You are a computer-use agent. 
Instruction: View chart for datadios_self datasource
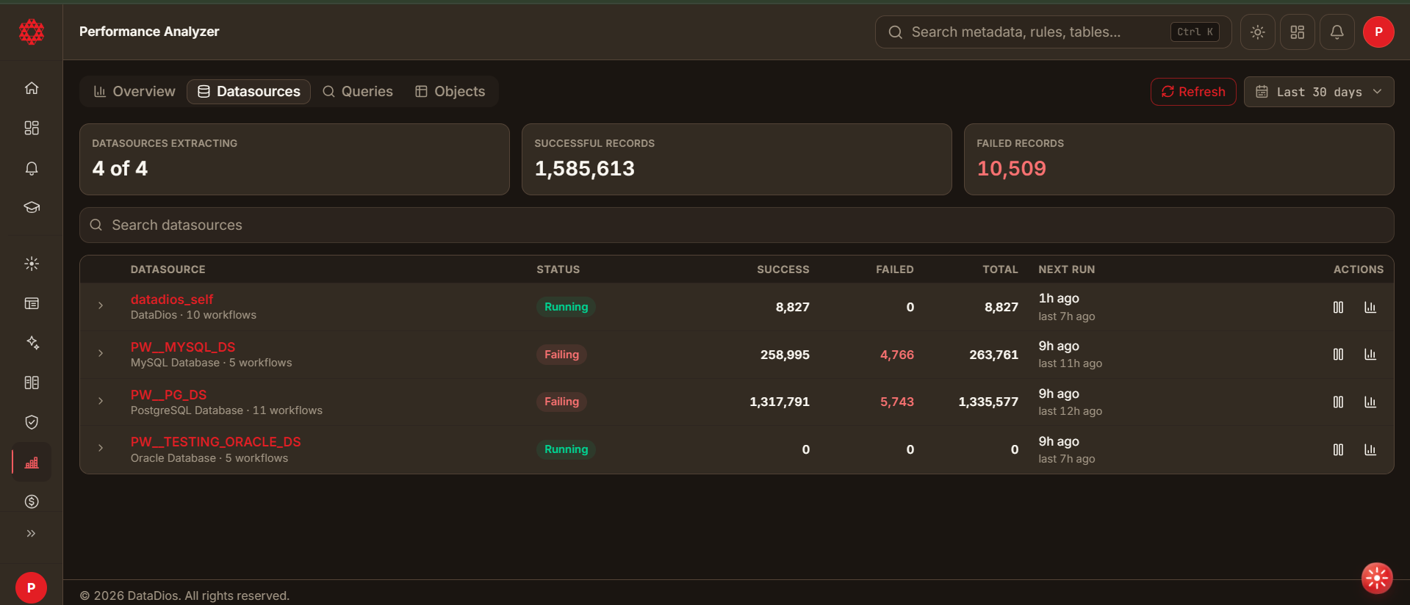pos(1370,307)
